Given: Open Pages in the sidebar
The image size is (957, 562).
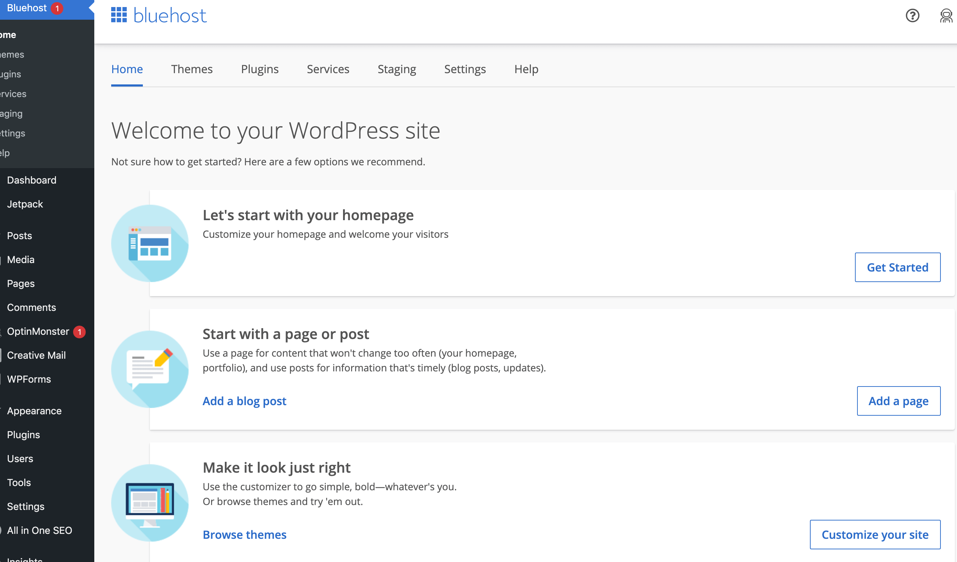Looking at the screenshot, I should click(x=20, y=283).
